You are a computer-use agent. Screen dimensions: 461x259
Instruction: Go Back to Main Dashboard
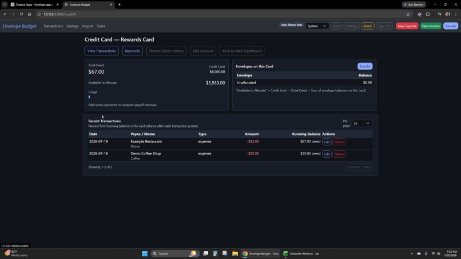coord(242,51)
